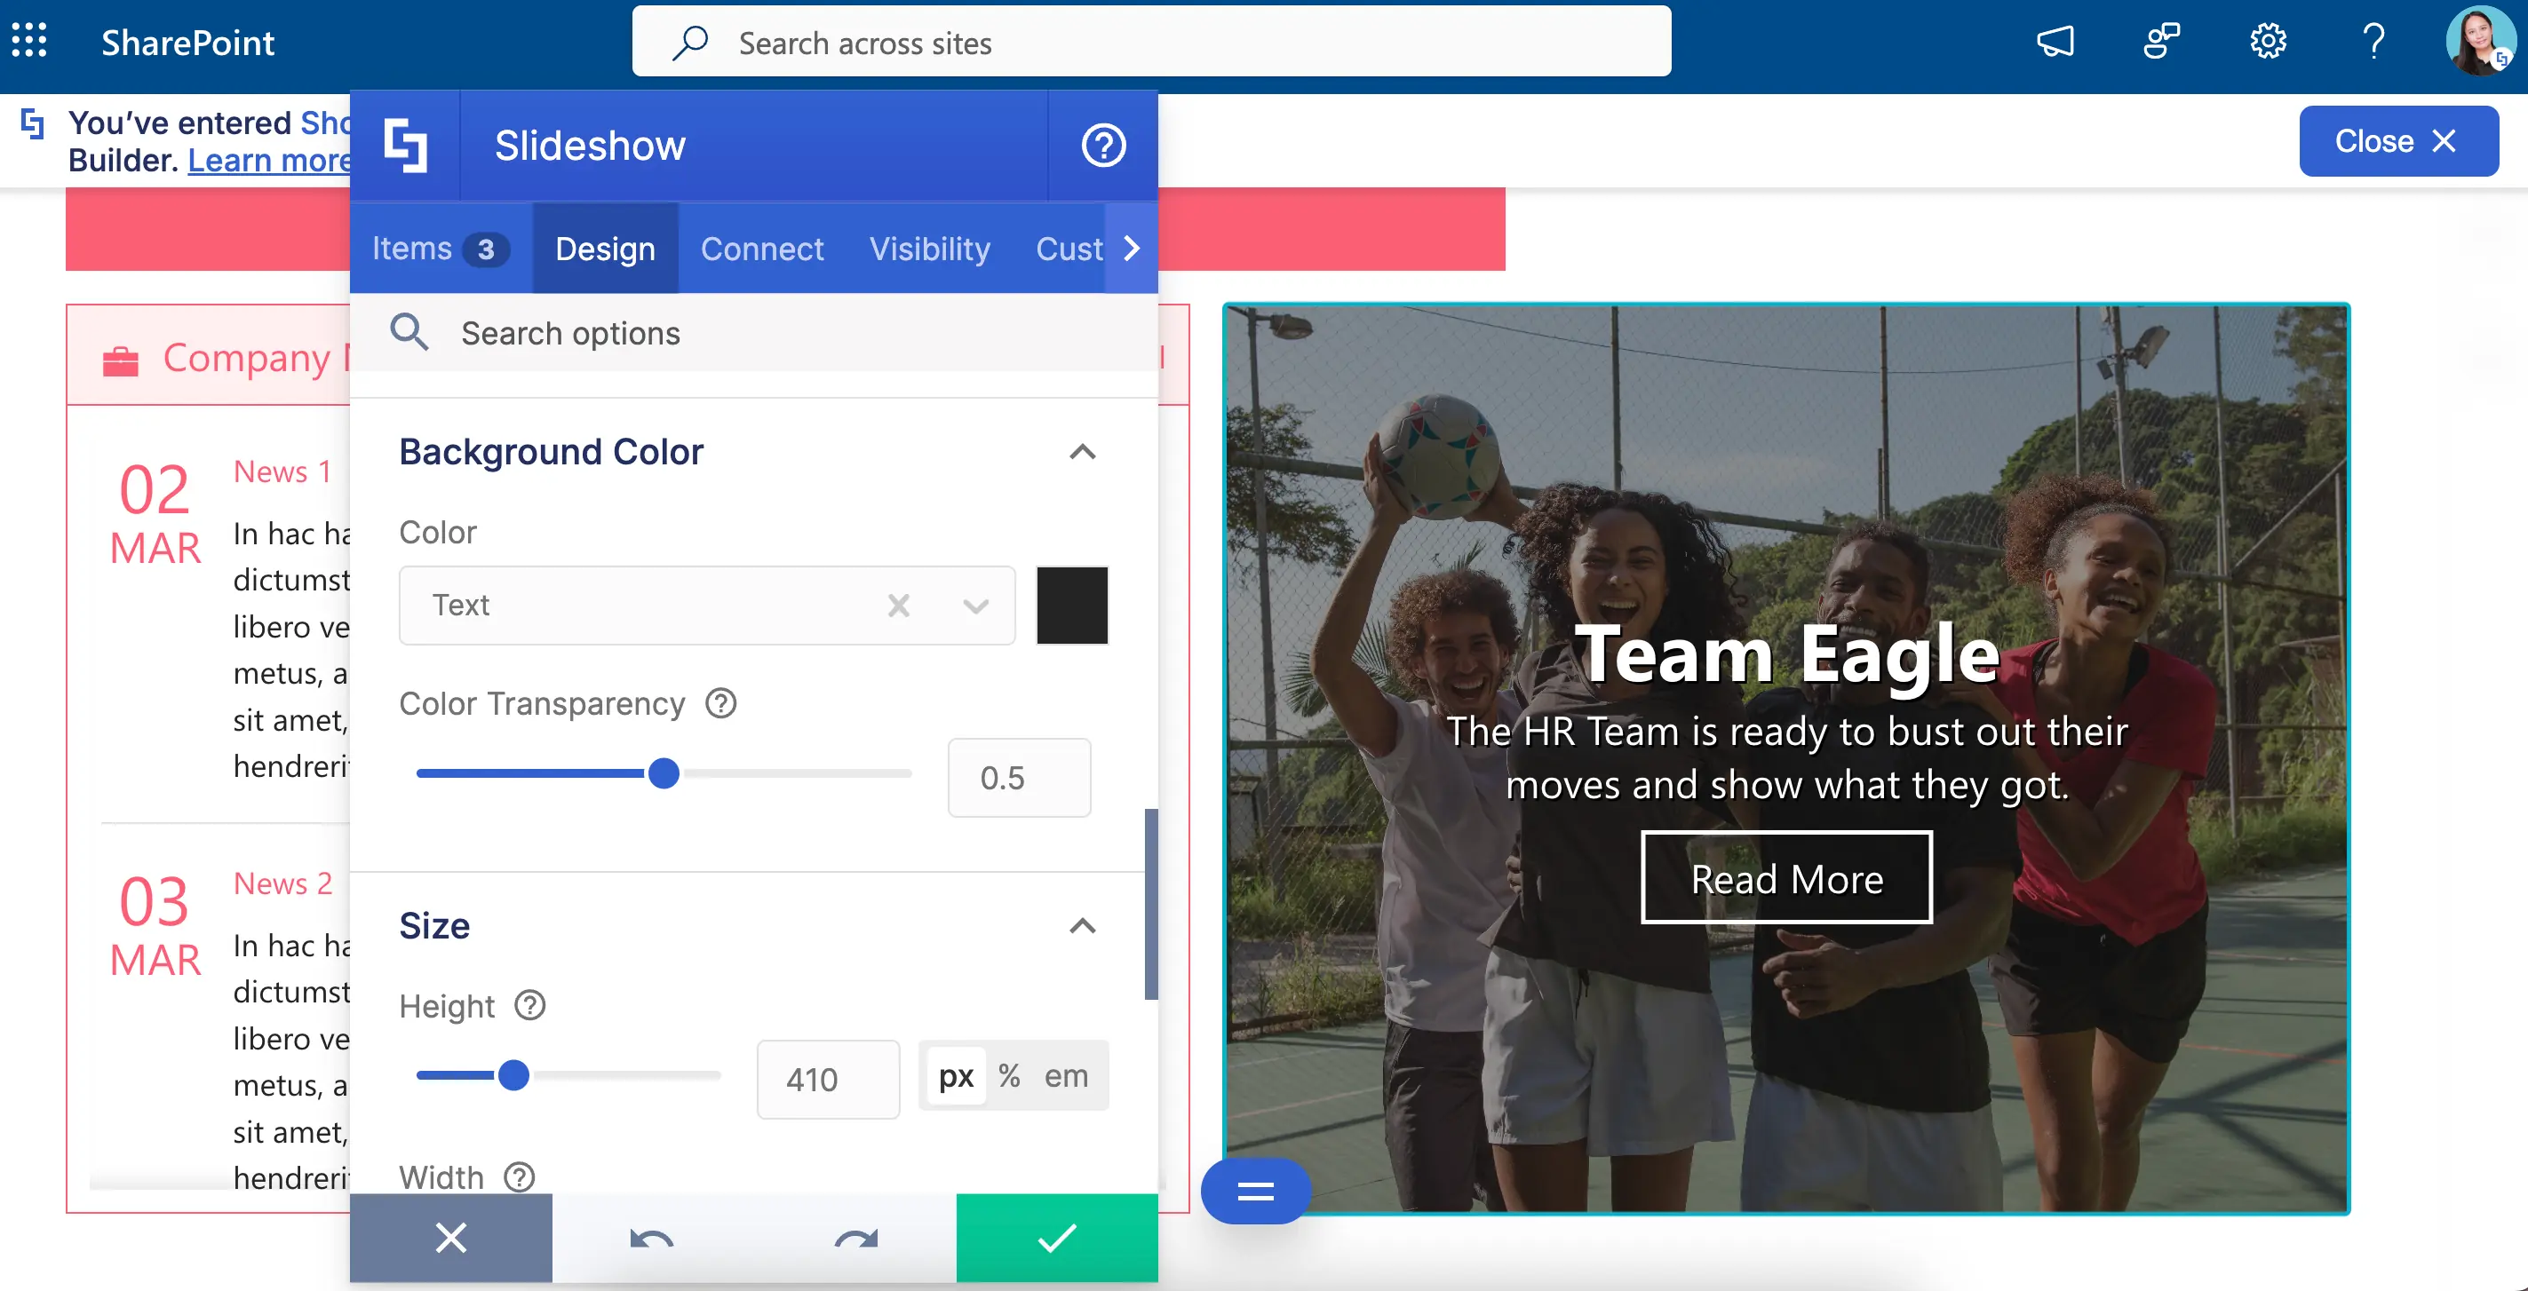Open the News 2 article link
Viewport: 2528px width, 1291px height.
tap(282, 883)
